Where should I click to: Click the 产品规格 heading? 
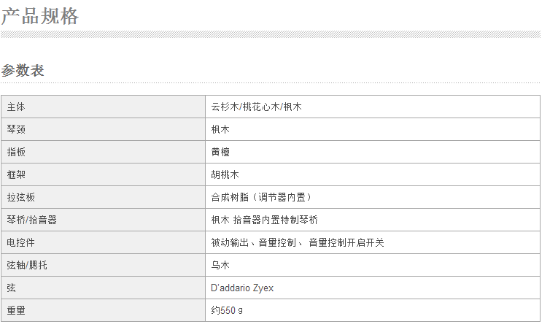pos(39,16)
